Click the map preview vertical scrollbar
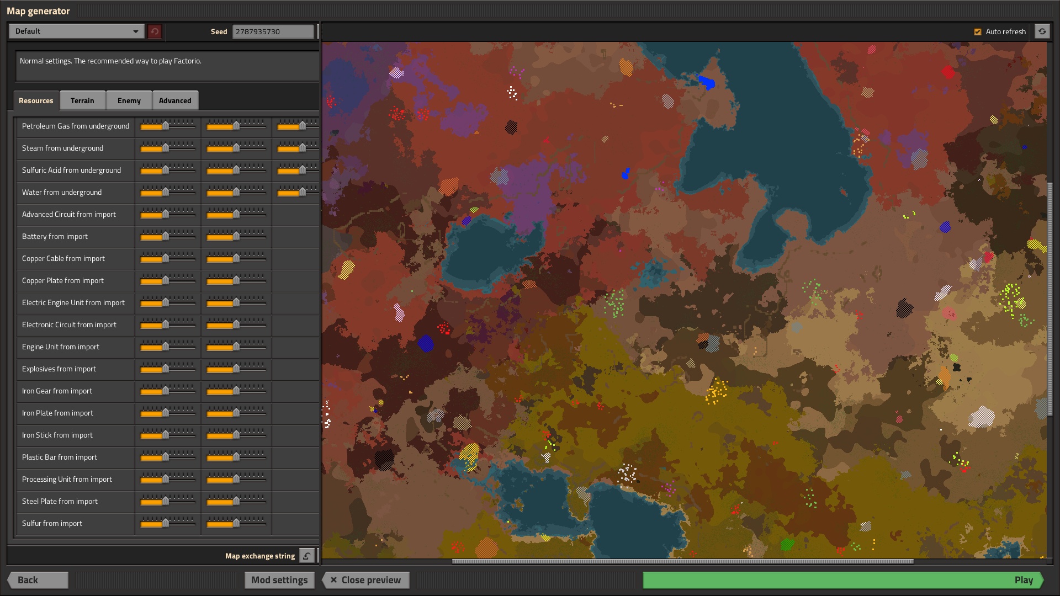Viewport: 1060px width, 596px height. coord(1050,298)
